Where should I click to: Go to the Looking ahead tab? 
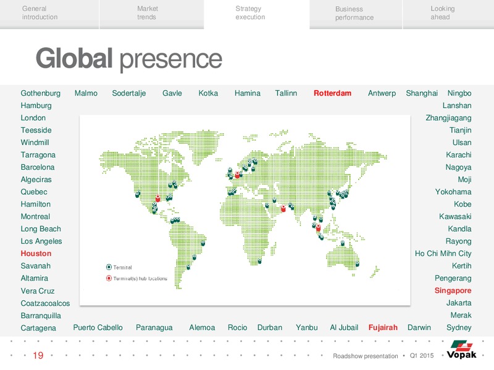(448, 14)
